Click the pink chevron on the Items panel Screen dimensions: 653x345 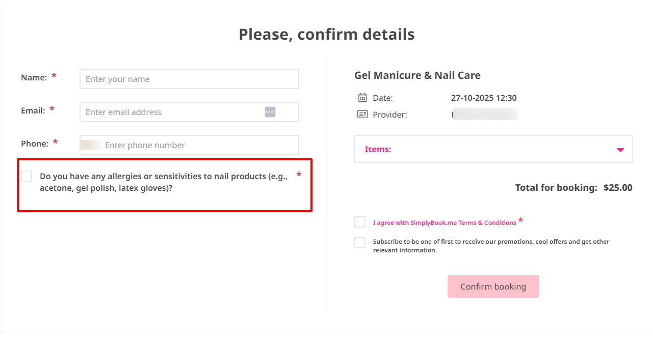(620, 149)
